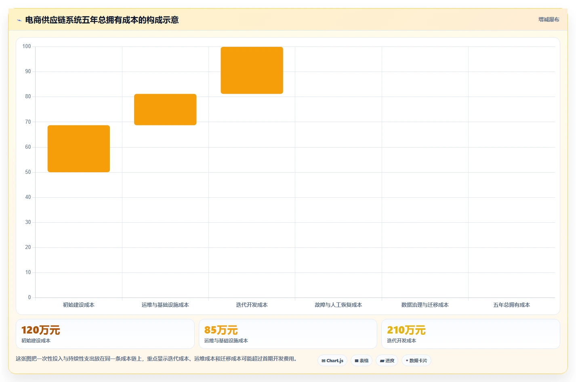The image size is (576, 382).
Task: Click the x-axis label 故障与人工恢复成本
Action: 338,305
